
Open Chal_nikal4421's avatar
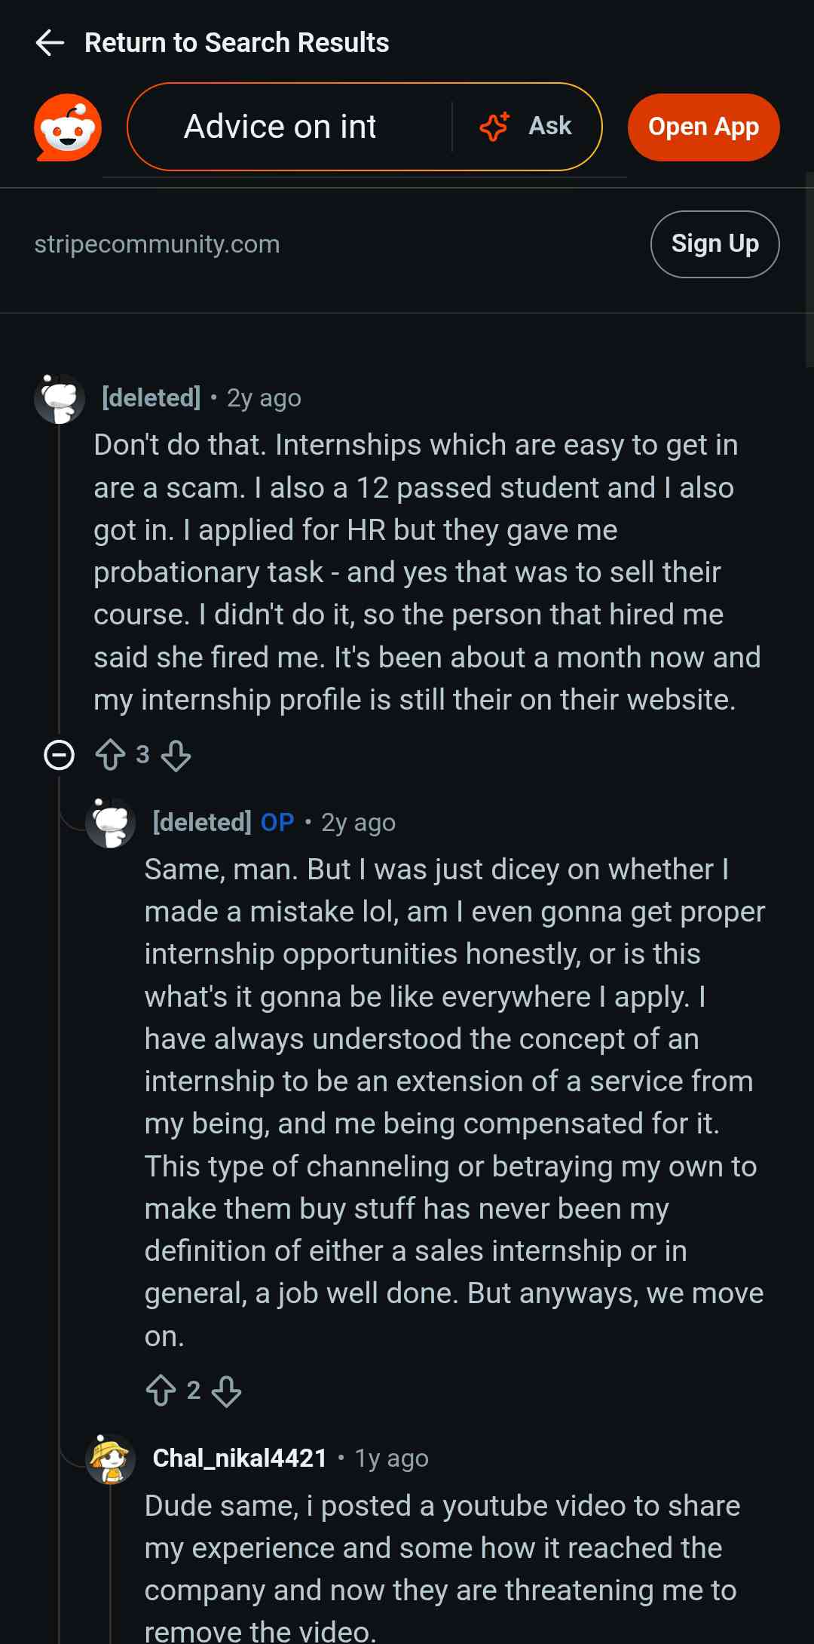point(111,1458)
